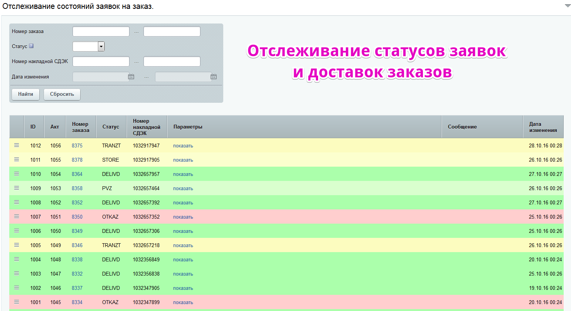
Task: Focus the first Номер заказа input field
Action: [101, 31]
